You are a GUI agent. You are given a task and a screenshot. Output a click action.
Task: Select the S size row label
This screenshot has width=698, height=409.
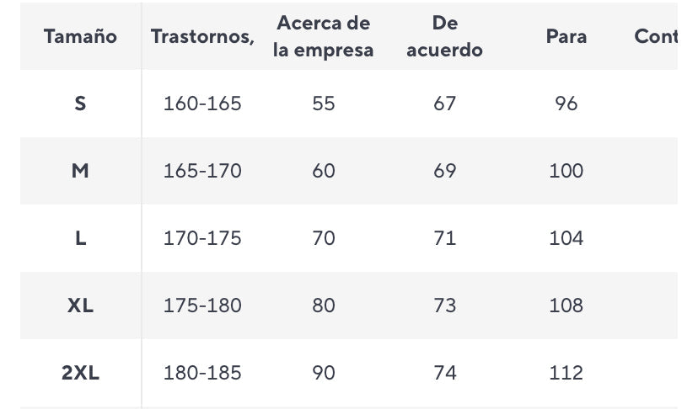click(80, 104)
